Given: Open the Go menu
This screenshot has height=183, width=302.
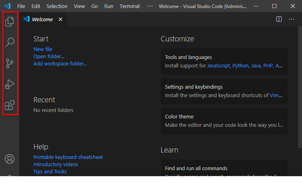Looking at the screenshot, I should [95, 6].
